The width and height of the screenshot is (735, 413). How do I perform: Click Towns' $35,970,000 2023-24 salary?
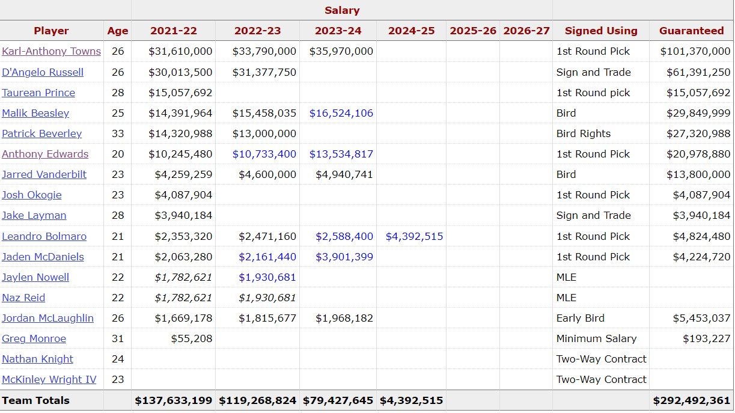coord(341,52)
